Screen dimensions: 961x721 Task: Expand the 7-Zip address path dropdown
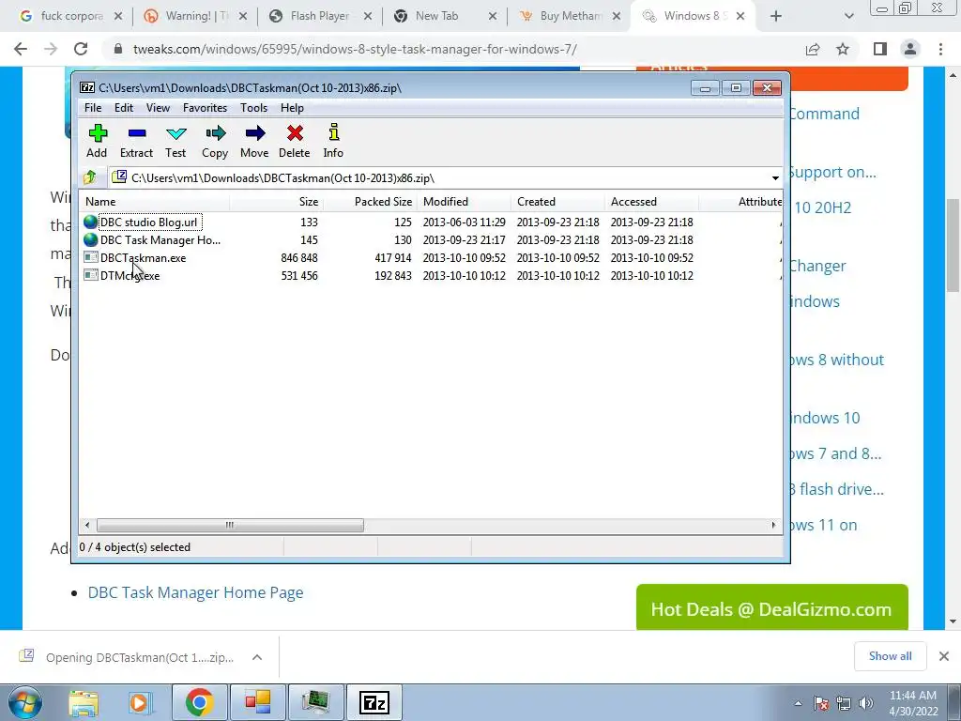pyautogui.click(x=775, y=177)
